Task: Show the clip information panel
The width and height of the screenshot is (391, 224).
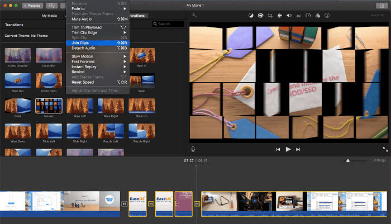Action: [x=327, y=16]
